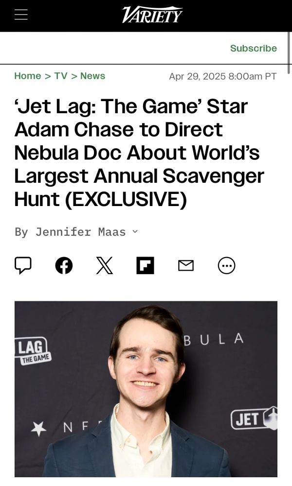Click the article date Apr 29, 2025
Image resolution: width=292 pixels, height=486 pixels.
click(x=197, y=76)
